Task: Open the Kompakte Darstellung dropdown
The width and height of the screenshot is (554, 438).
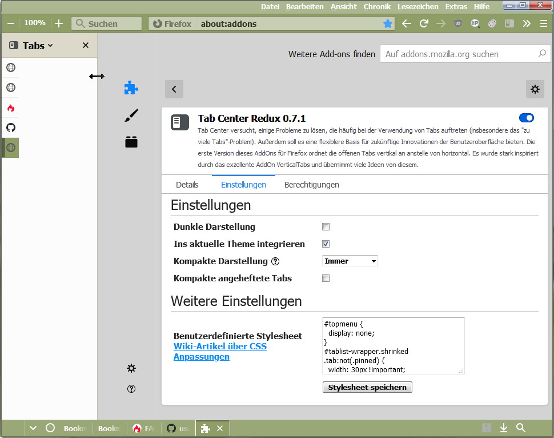Action: pos(350,261)
